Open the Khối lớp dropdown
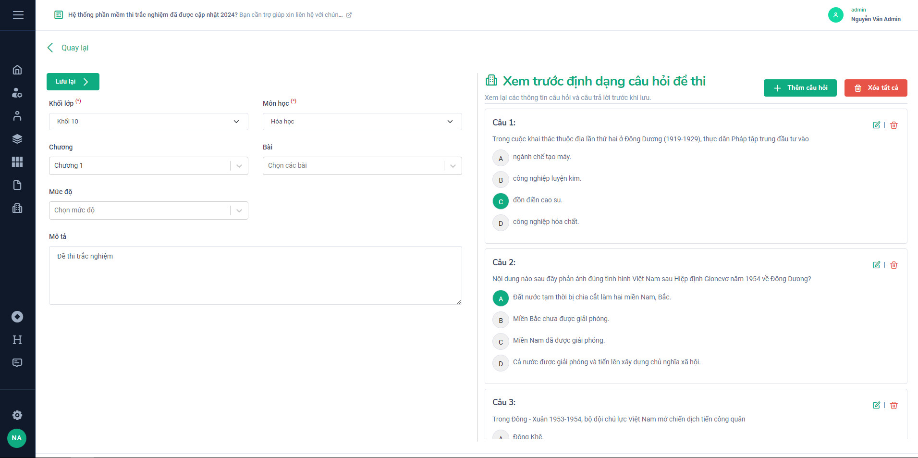918x458 pixels. coord(148,122)
